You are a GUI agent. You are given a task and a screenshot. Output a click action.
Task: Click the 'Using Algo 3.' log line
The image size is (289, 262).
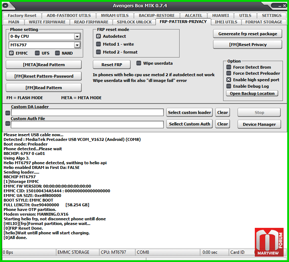tap(17, 158)
